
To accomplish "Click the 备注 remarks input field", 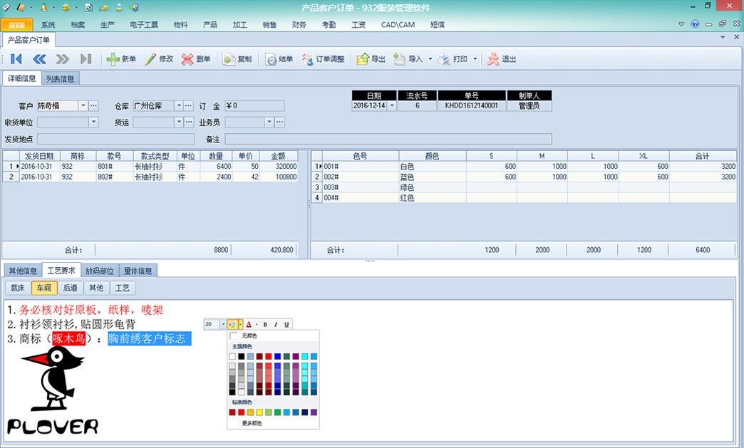I will [388, 139].
